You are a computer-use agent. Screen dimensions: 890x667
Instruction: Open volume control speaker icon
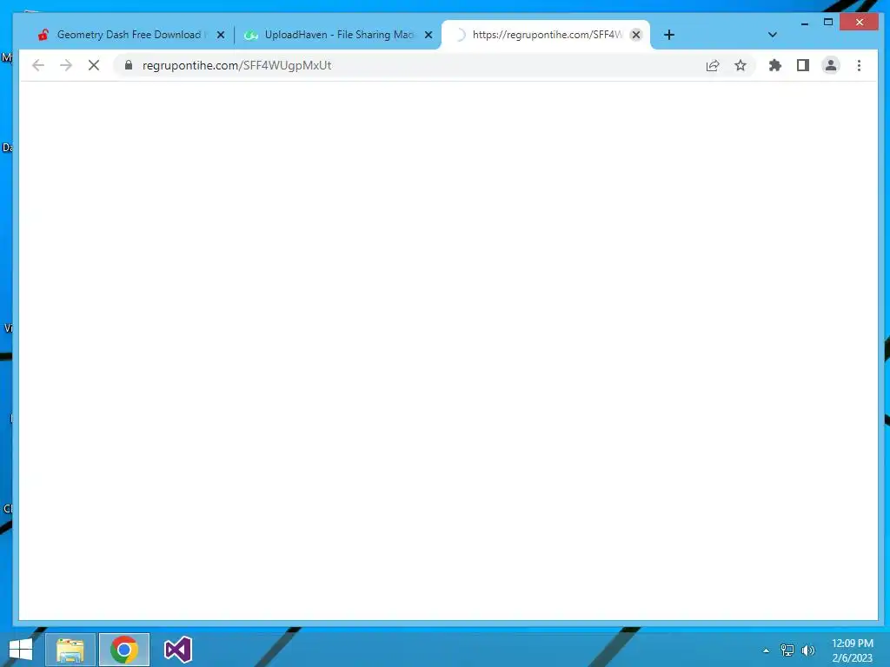[807, 650]
